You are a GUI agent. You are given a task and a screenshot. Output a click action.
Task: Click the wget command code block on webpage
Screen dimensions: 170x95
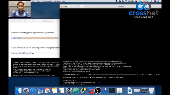pyautogui.click(x=35, y=38)
